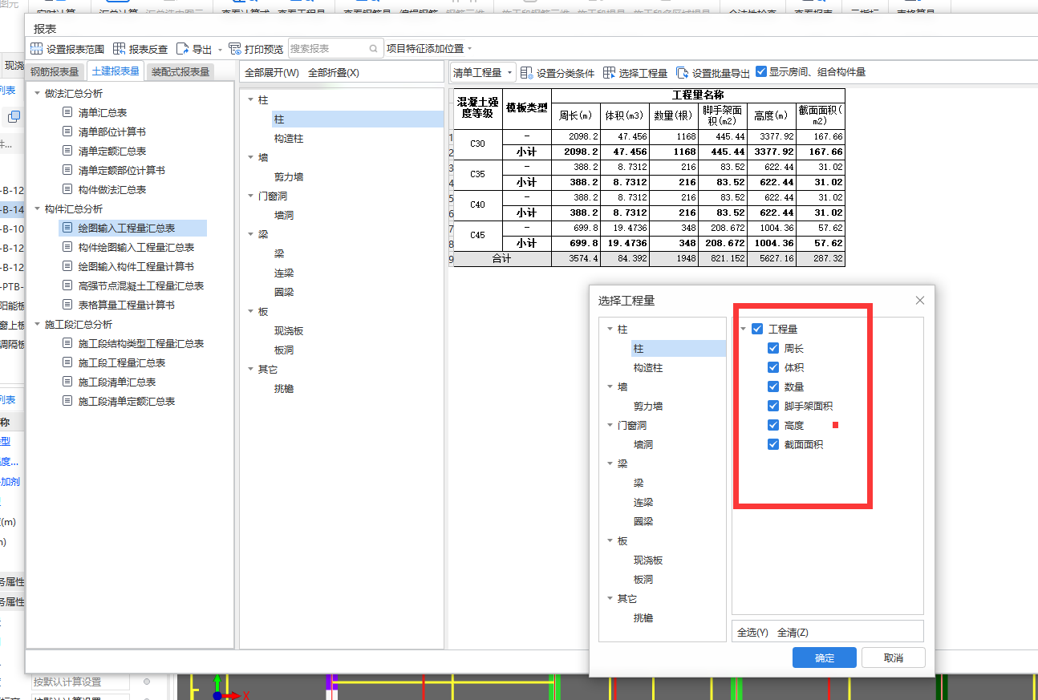Select 圈梁 in dialog tree
Viewport: 1038px width, 700px height.
[643, 522]
